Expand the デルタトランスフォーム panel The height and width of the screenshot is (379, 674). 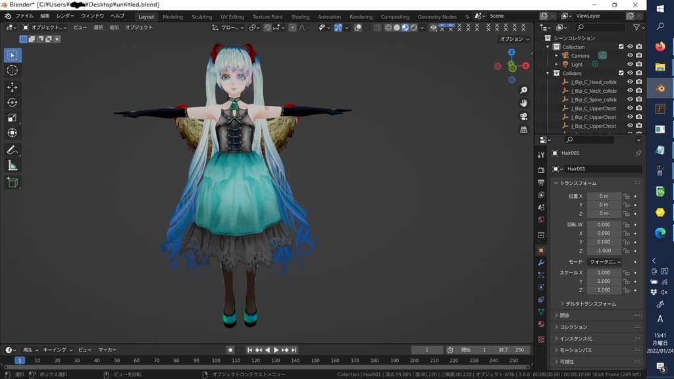point(588,304)
